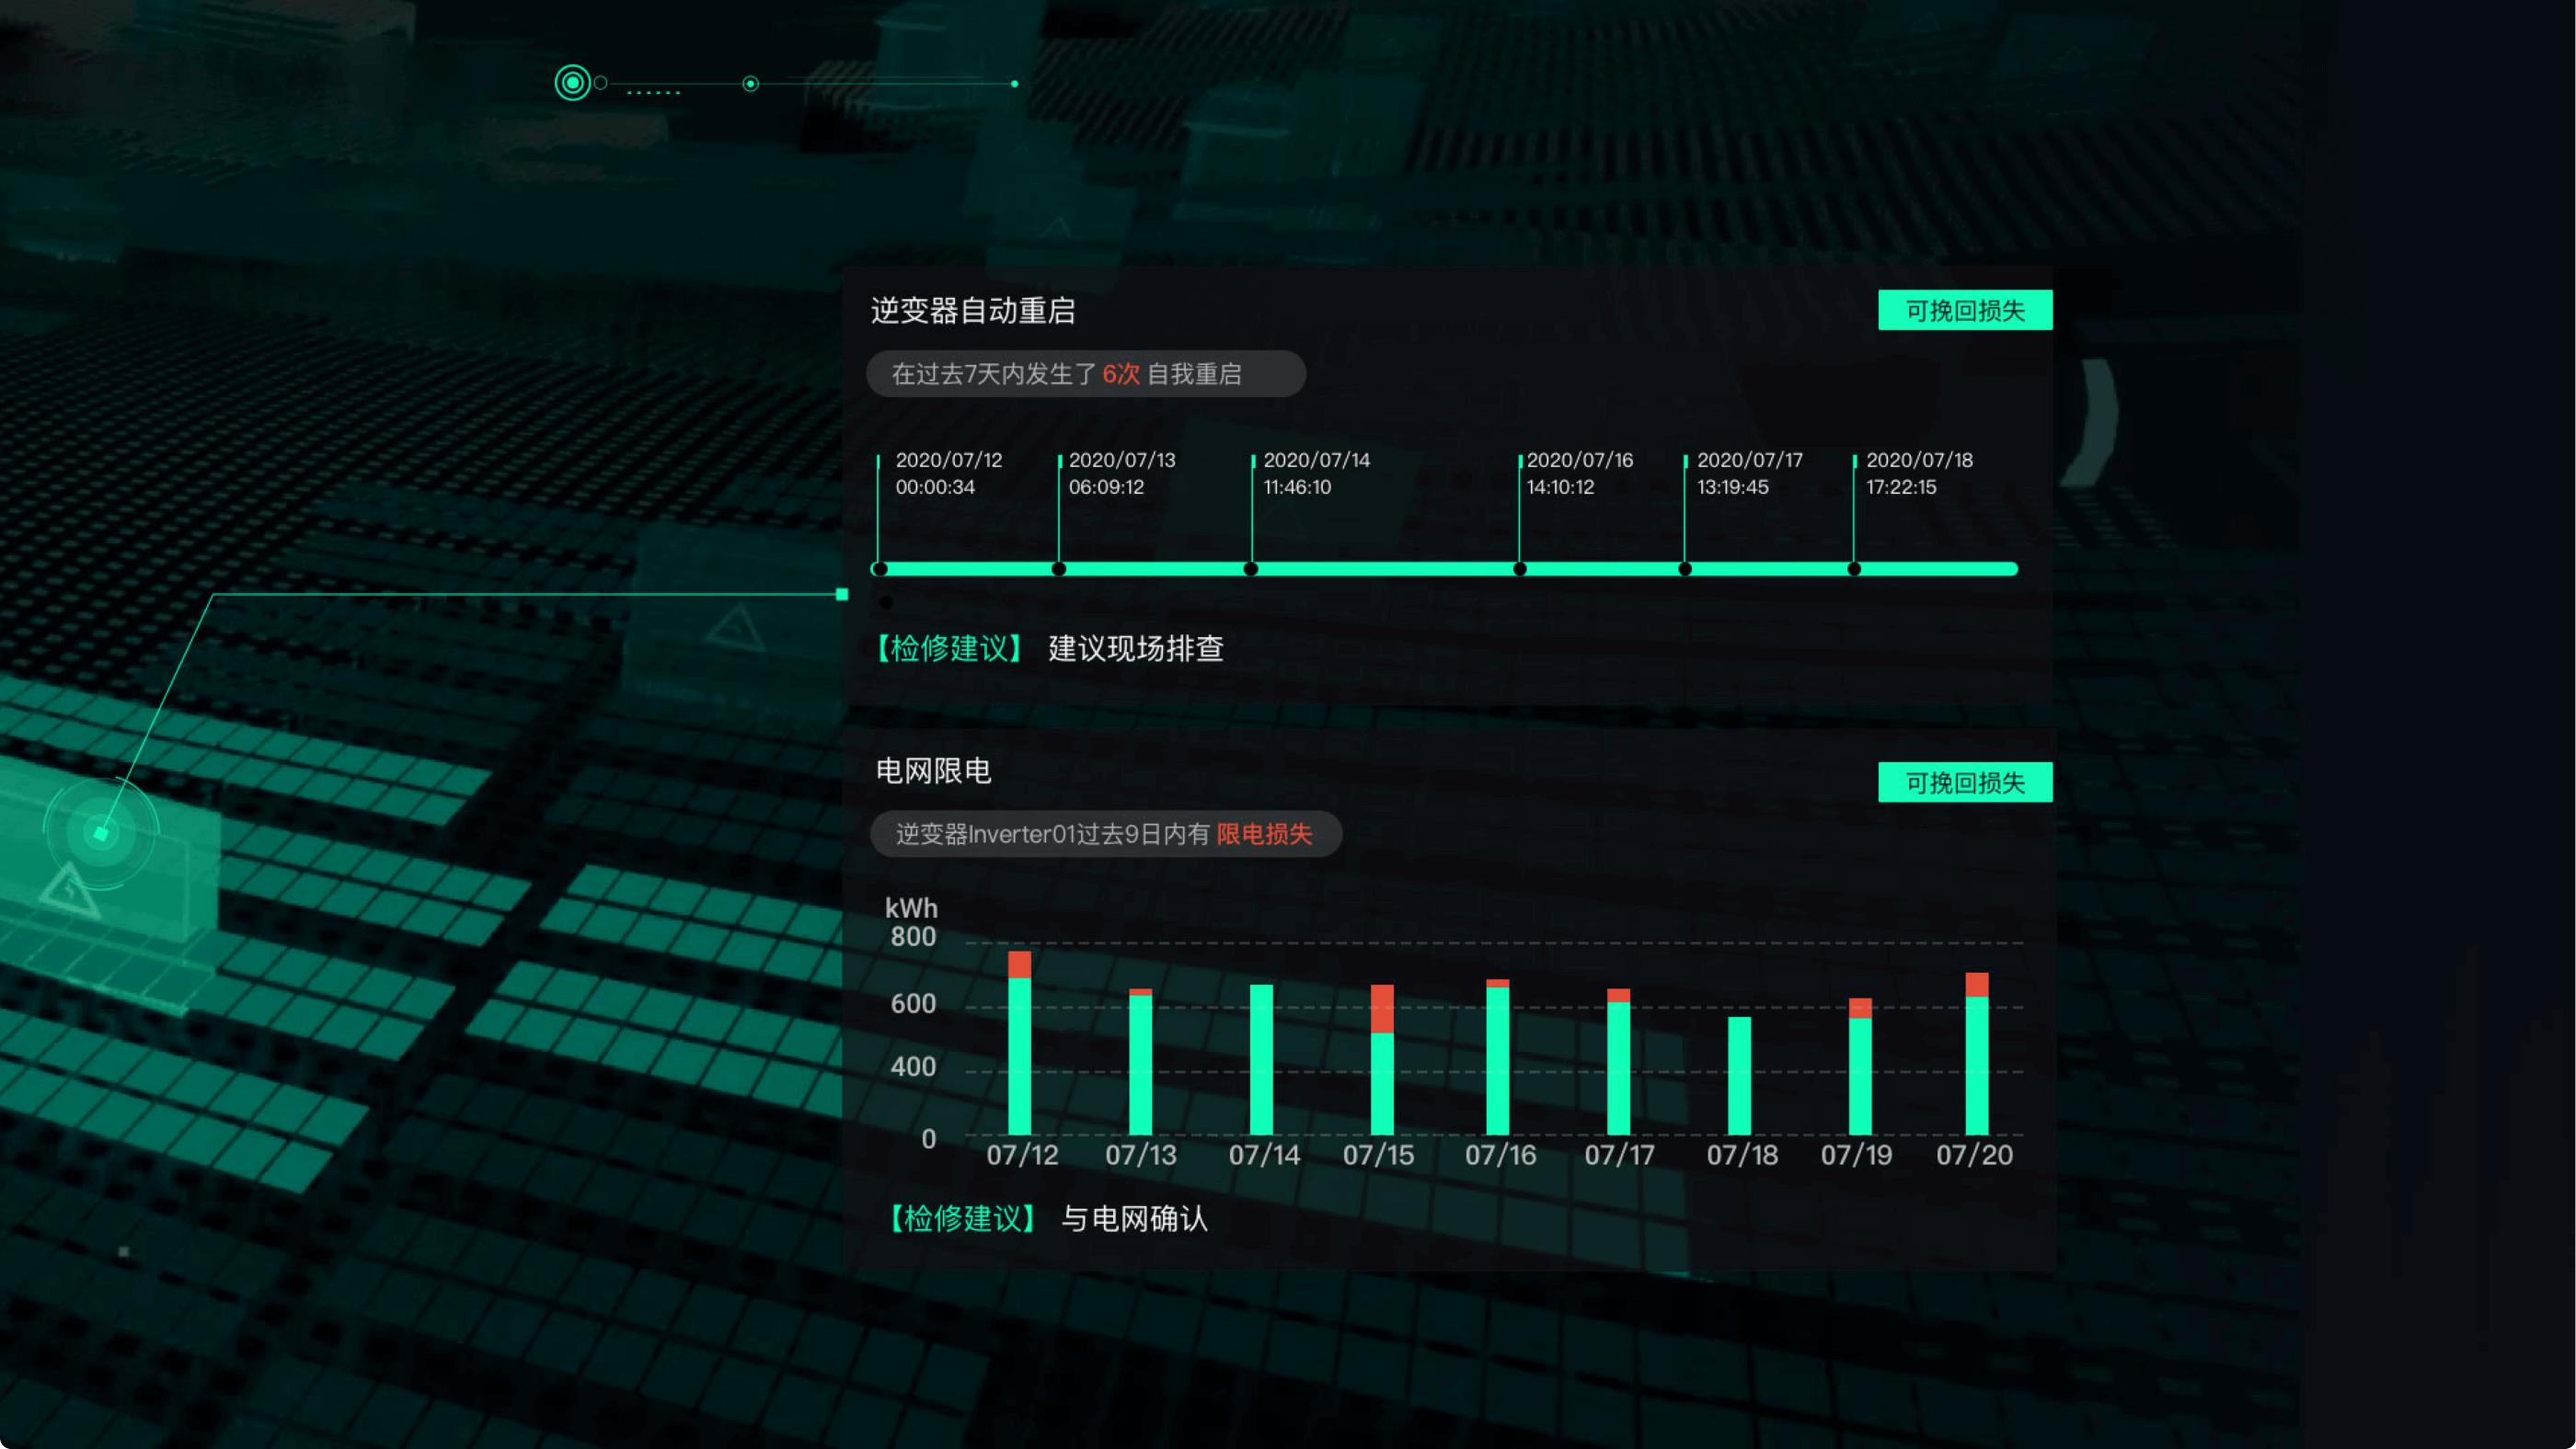Click the concentric circle icon at top
Screen dimensions: 2576x1449
click(572, 83)
